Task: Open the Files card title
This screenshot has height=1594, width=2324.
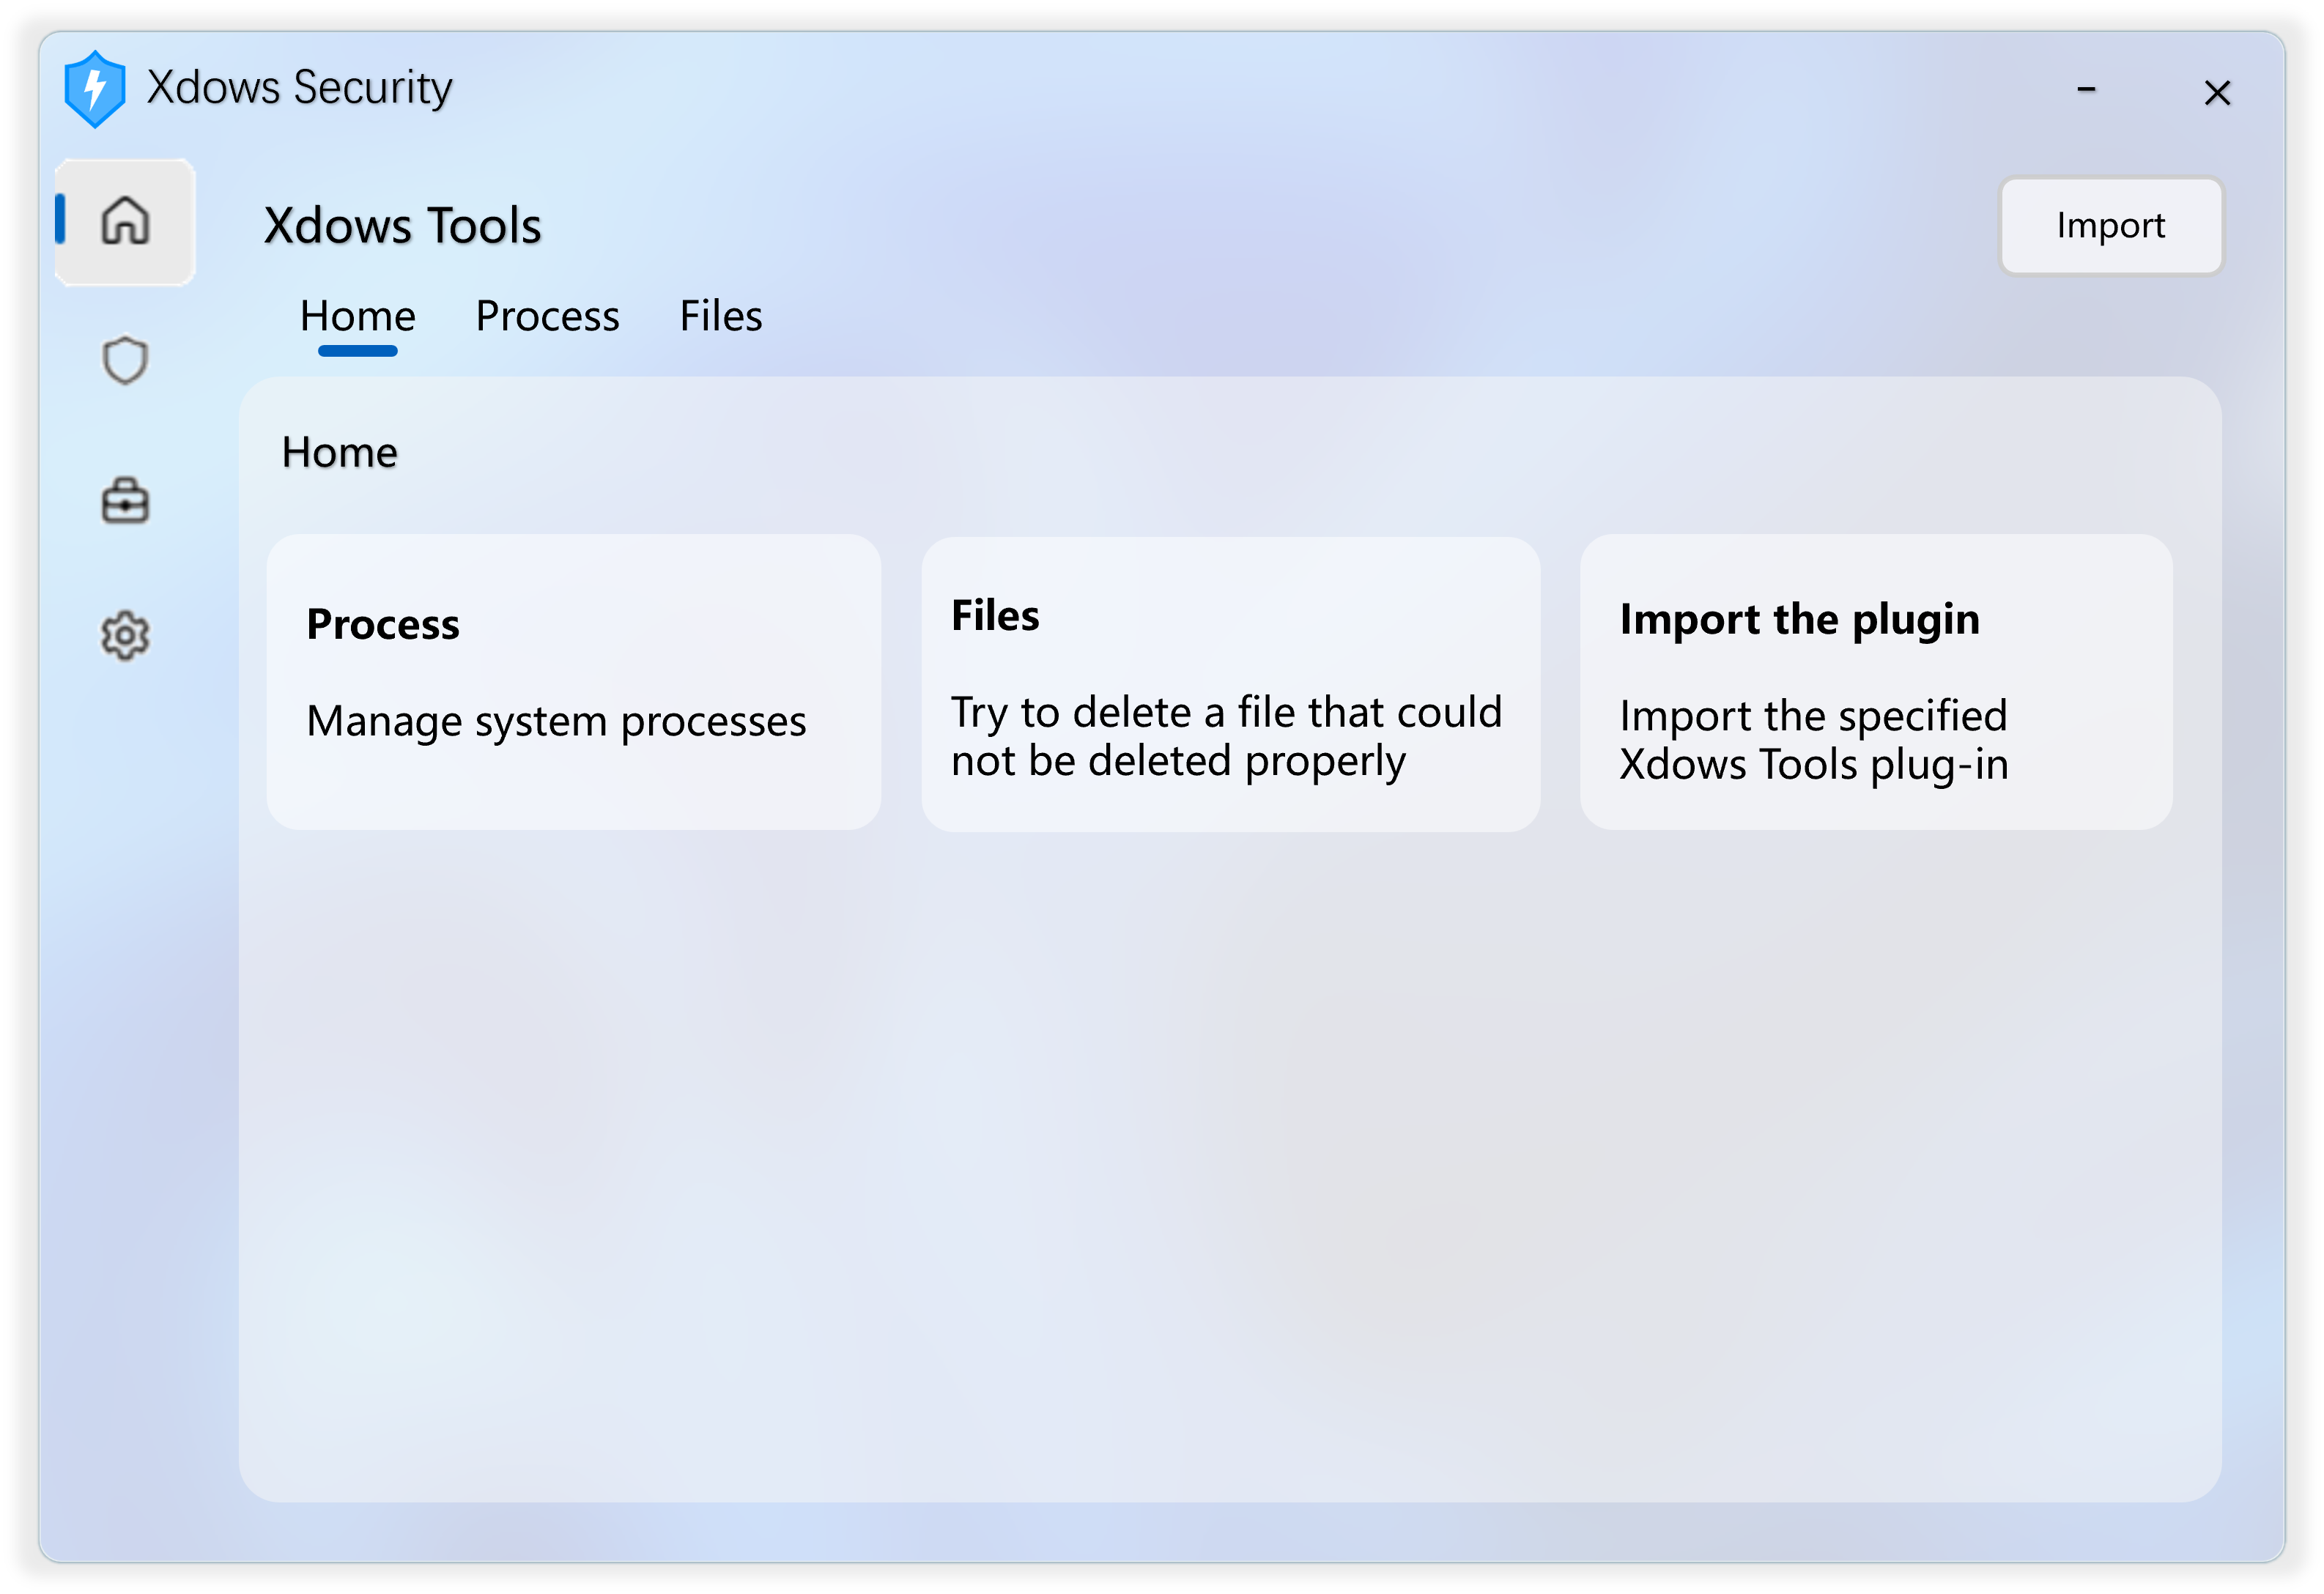Action: (995, 616)
